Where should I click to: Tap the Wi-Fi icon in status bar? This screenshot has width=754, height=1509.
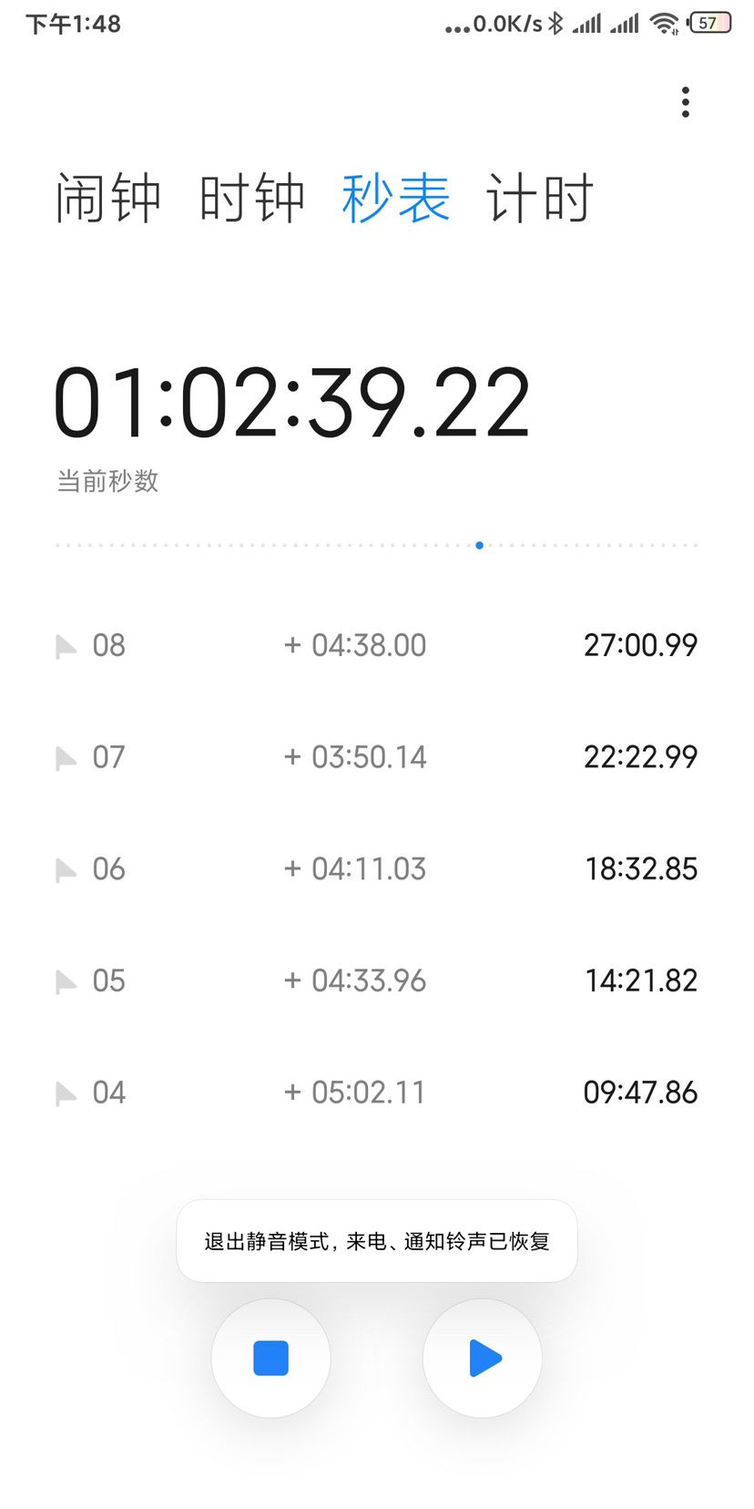point(665,24)
